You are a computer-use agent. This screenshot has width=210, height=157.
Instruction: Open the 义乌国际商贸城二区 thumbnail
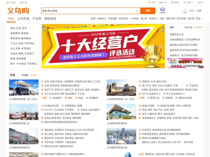tap(121, 88)
